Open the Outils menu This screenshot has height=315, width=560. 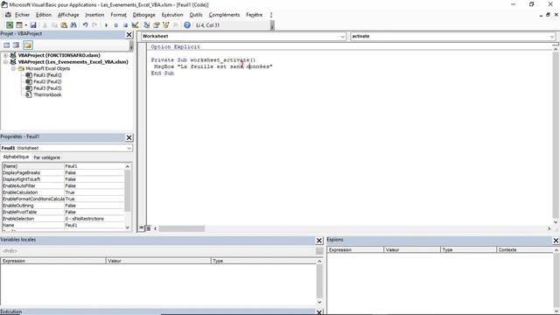(196, 15)
